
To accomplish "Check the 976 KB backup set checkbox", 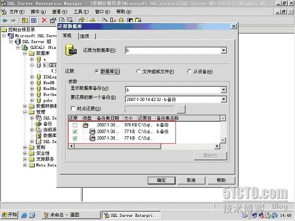I will (75, 125).
